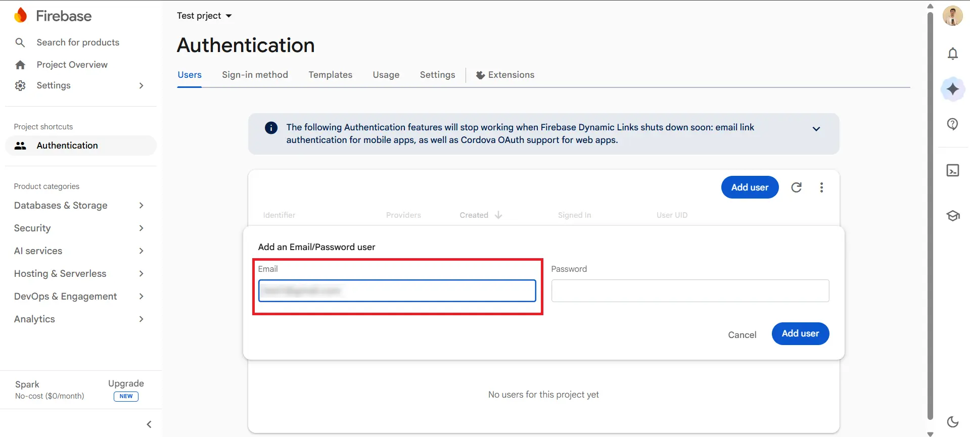The image size is (970, 437).
Task: Click the info icon in the banner
Action: pos(271,128)
